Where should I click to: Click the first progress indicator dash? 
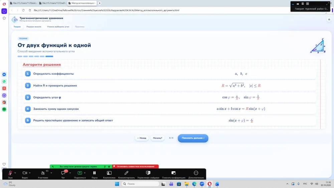point(20,56)
